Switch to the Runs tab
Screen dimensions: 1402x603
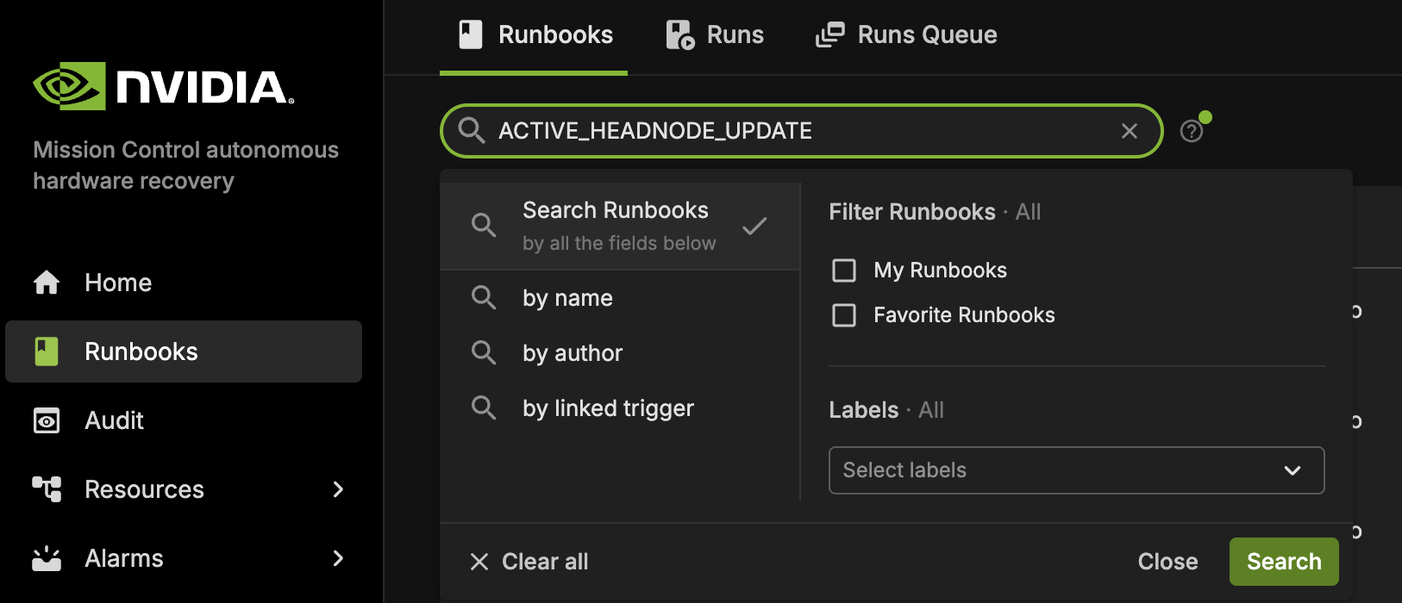click(715, 35)
